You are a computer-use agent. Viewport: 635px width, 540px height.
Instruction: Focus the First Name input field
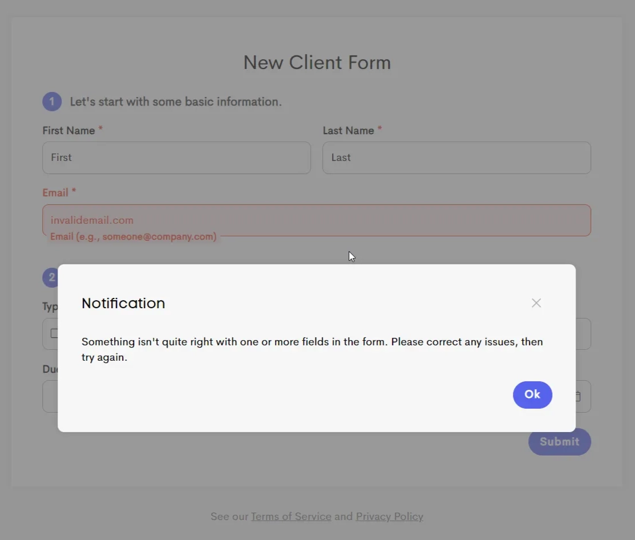(176, 158)
